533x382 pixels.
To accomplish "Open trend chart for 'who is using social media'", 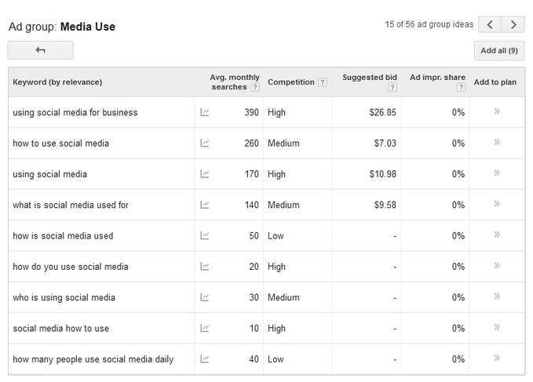I will click(x=205, y=297).
